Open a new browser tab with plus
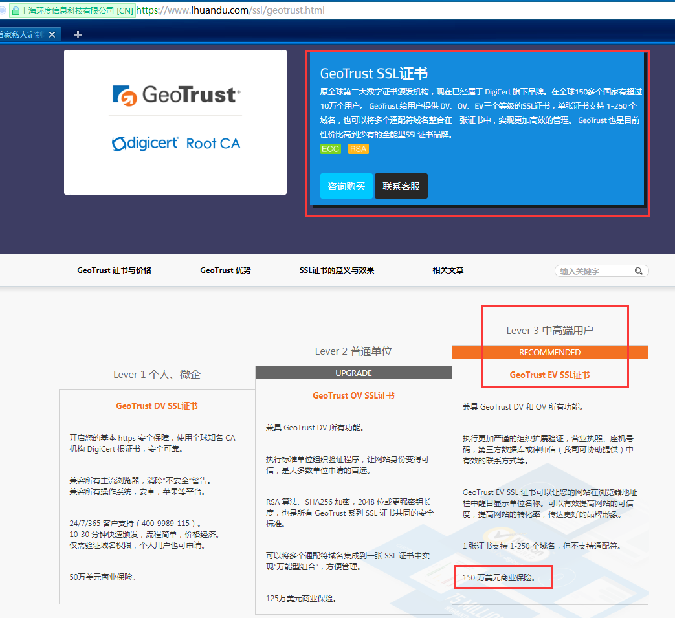This screenshot has height=618, width=675. (x=78, y=34)
